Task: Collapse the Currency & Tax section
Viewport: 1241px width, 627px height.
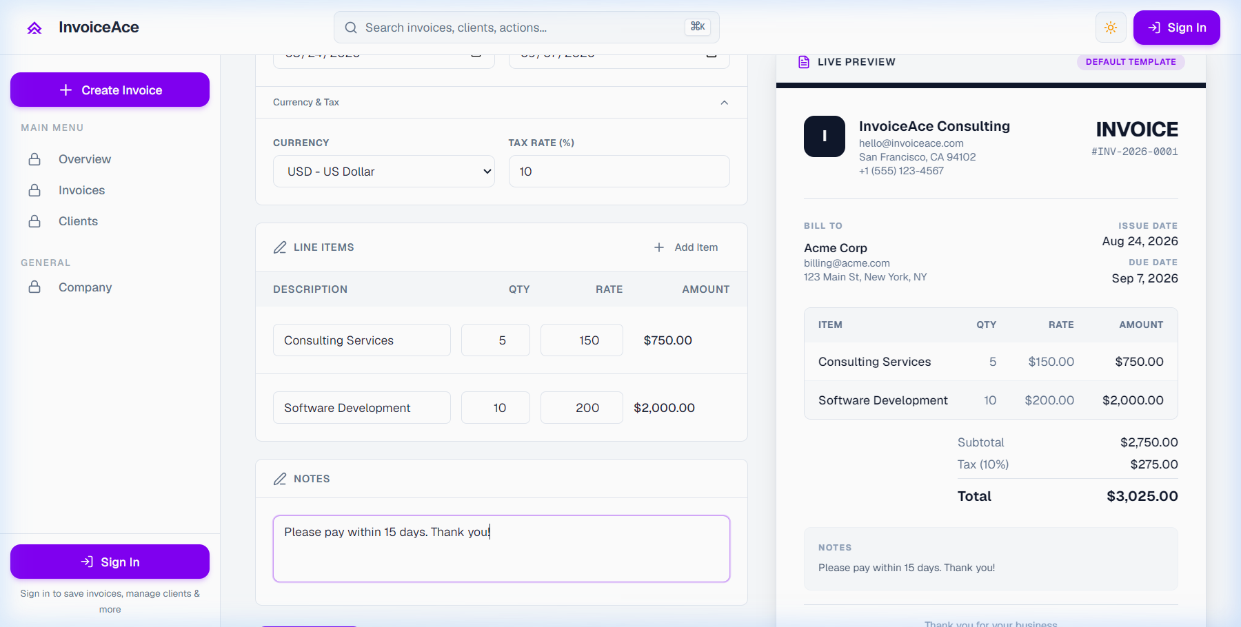Action: pos(724,103)
